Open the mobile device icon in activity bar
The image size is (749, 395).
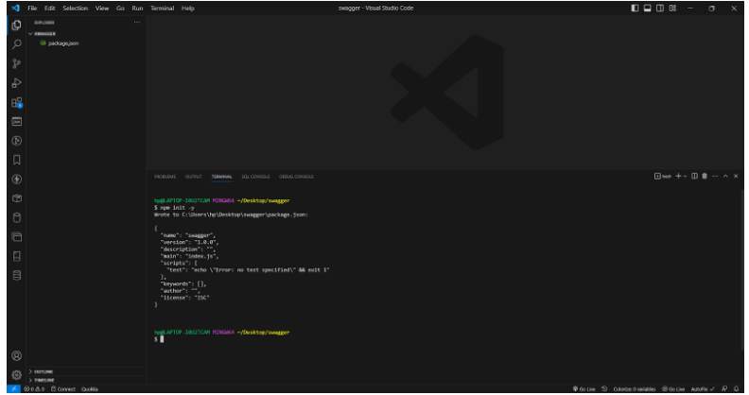click(x=16, y=256)
